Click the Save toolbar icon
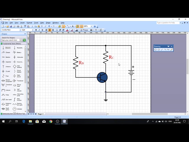The width and height of the screenshot is (189, 142). pyautogui.click(x=11, y=26)
